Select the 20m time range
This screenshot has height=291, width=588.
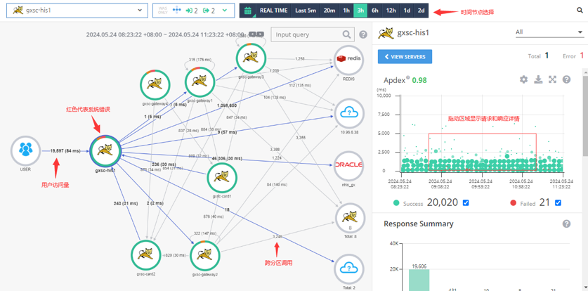[329, 11]
